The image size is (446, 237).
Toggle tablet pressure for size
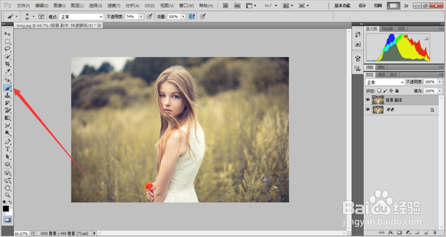[203, 17]
